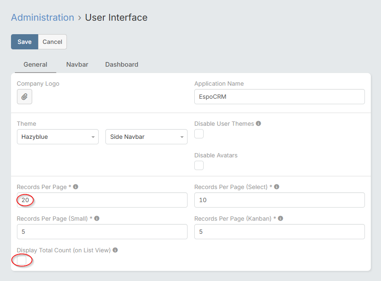Focus the Application Name field with EspoCRM
The image size is (381, 281).
(x=279, y=97)
